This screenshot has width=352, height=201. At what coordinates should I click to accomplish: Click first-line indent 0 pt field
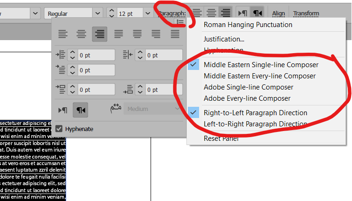tap(96, 70)
